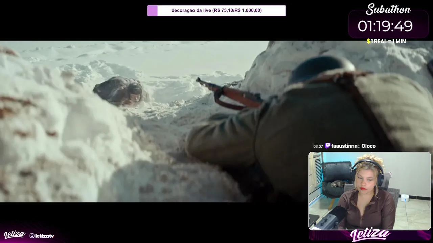
Task: Click the Subathon title text
Action: click(388, 9)
